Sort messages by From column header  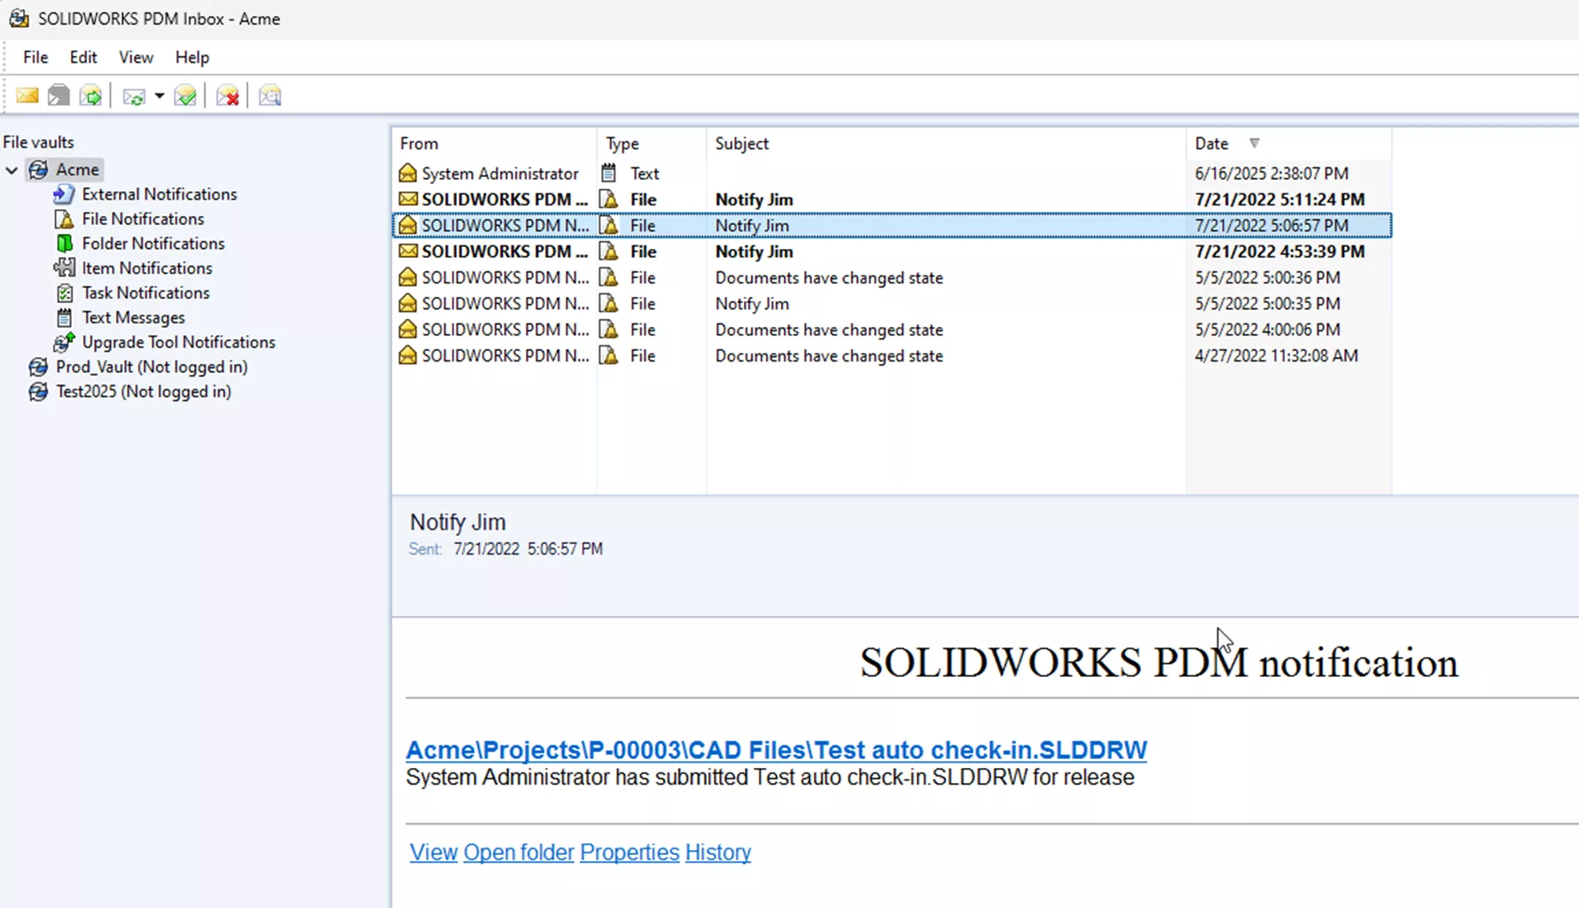[x=494, y=144]
